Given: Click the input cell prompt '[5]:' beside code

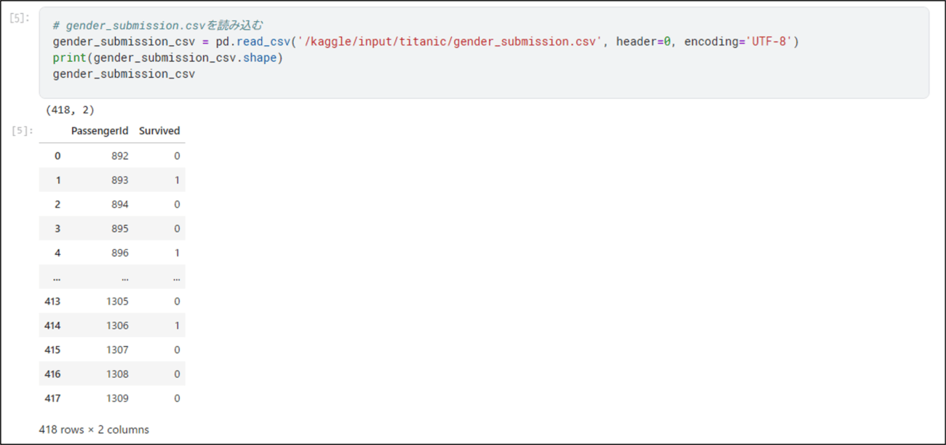Looking at the screenshot, I should 20,18.
